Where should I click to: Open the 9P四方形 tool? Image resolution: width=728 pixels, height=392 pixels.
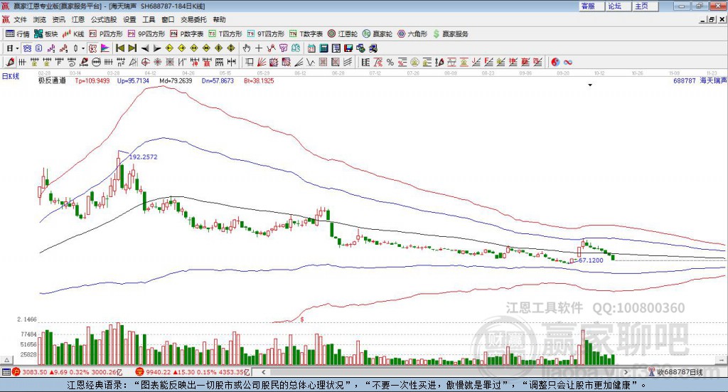coord(146,34)
